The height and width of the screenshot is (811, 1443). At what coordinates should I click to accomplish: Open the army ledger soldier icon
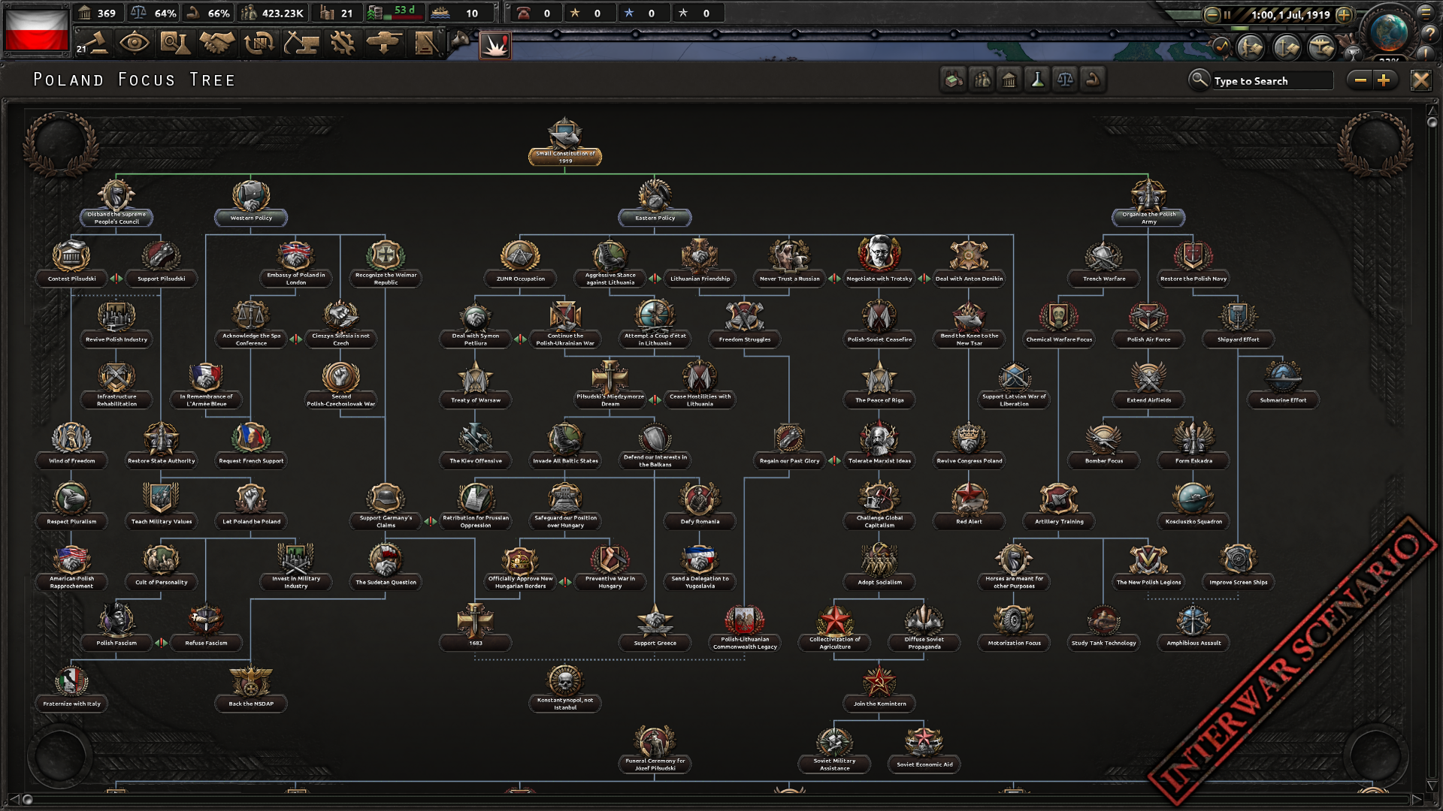[1251, 47]
